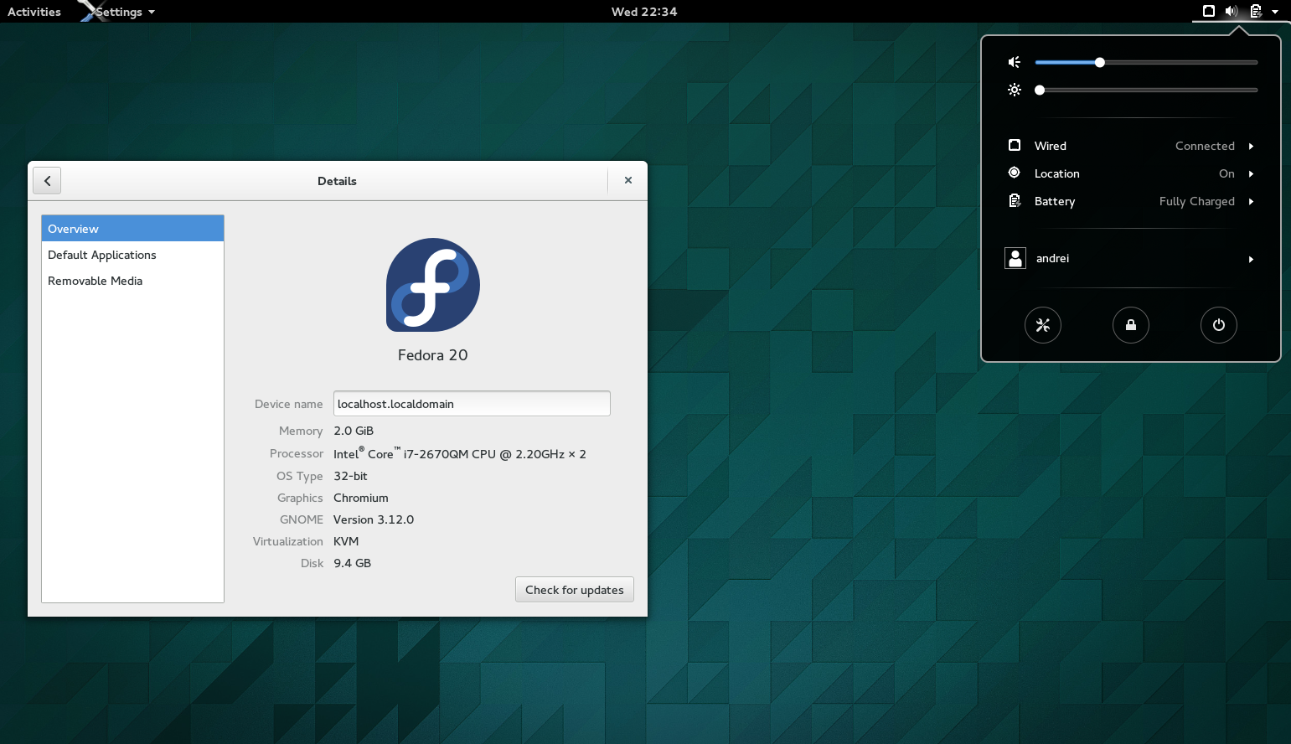Open system settings via gear icon
This screenshot has height=744, width=1291.
[x=1043, y=325]
